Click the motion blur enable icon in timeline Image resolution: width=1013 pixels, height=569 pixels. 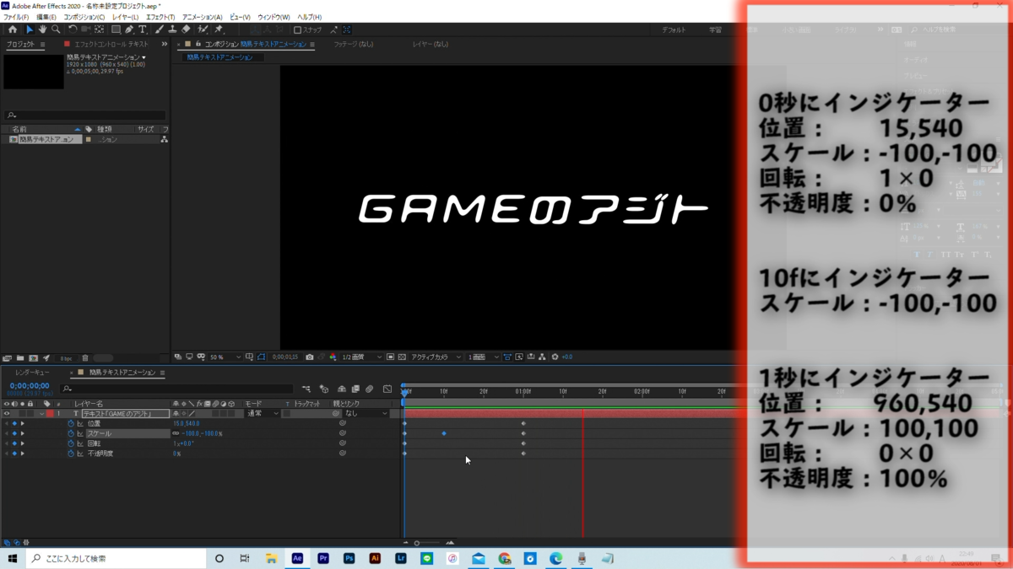(369, 389)
